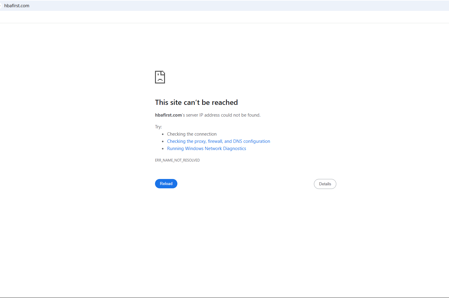449x298 pixels.
Task: Click the server IP address not found message
Action: [x=208, y=115]
